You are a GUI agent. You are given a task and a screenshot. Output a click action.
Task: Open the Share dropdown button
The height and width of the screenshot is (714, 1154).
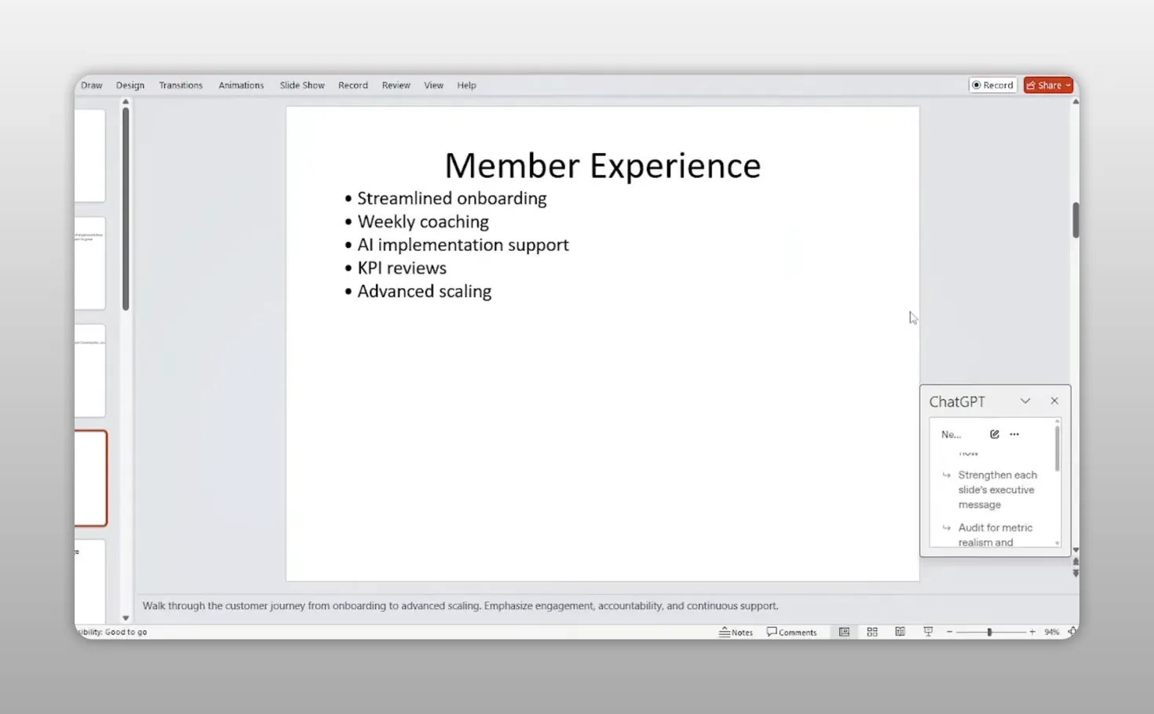[x=1049, y=86]
